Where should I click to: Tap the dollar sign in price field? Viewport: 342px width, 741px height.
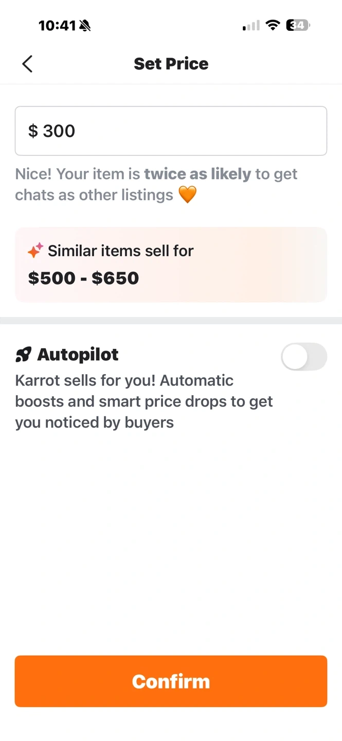coord(33,131)
